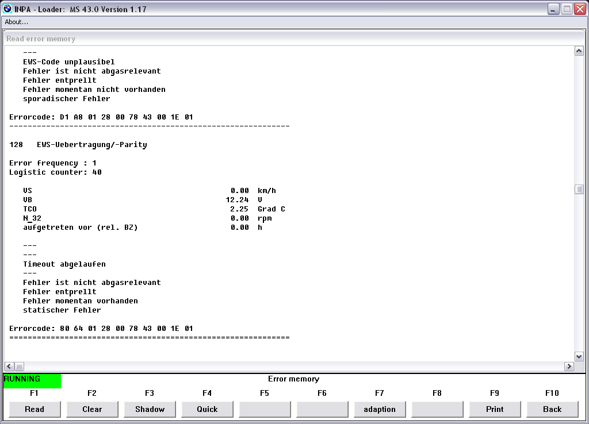
Task: Minimize the INPA Loader window
Action: click(553, 9)
